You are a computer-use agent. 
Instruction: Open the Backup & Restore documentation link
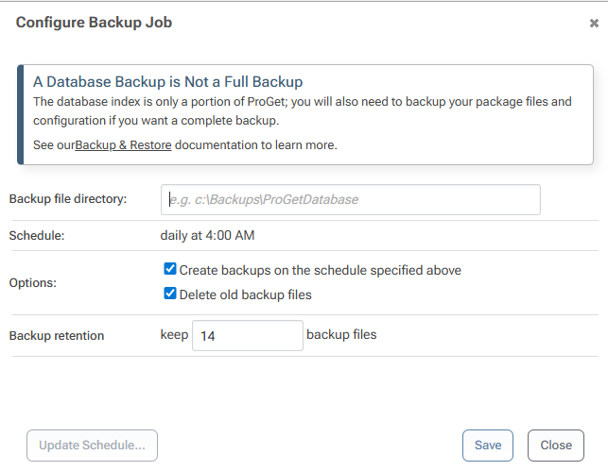[x=123, y=145]
